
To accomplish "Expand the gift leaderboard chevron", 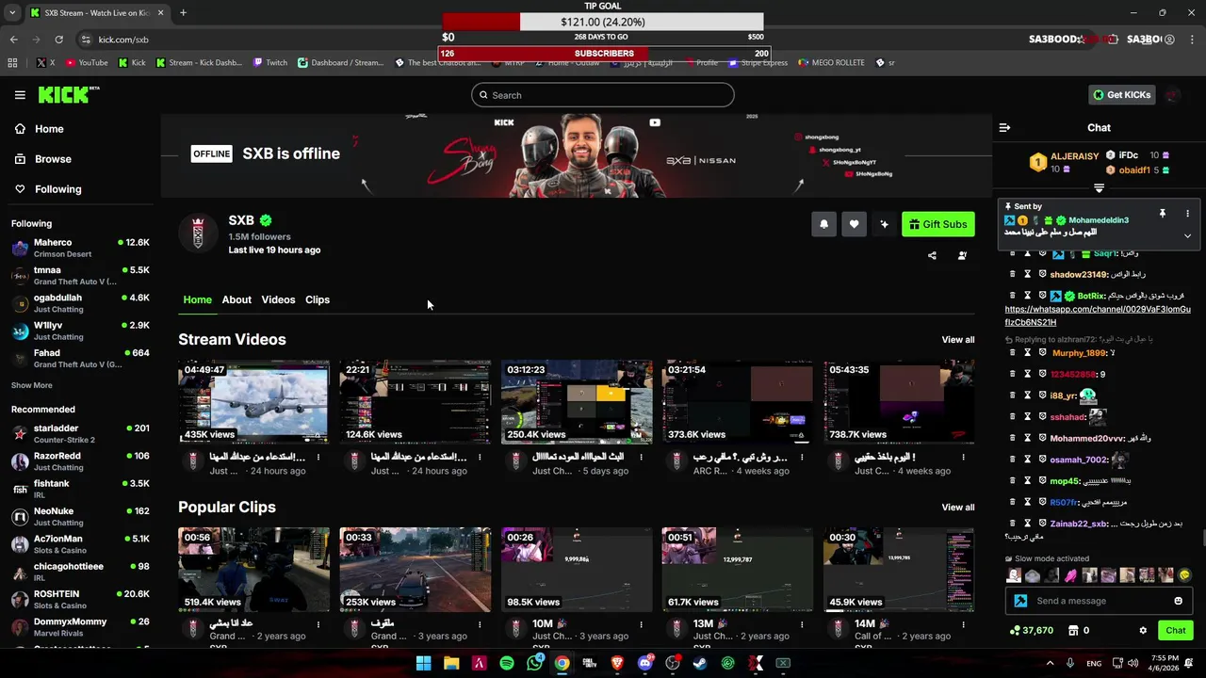I will pyautogui.click(x=1099, y=188).
